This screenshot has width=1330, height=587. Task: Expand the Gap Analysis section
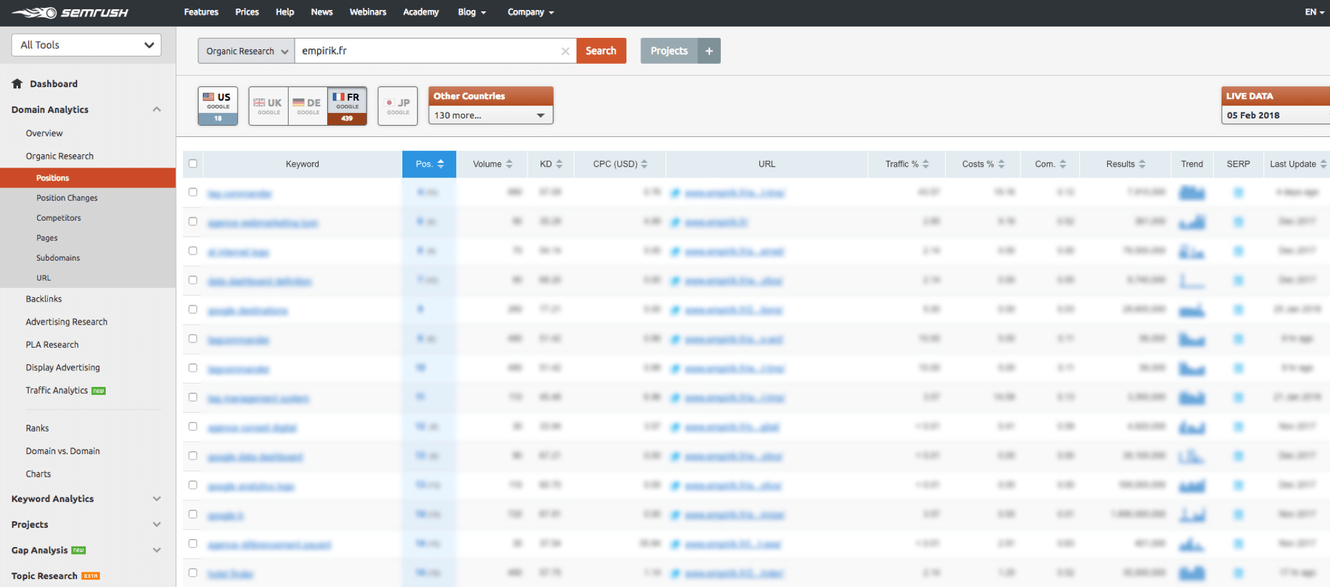(157, 550)
